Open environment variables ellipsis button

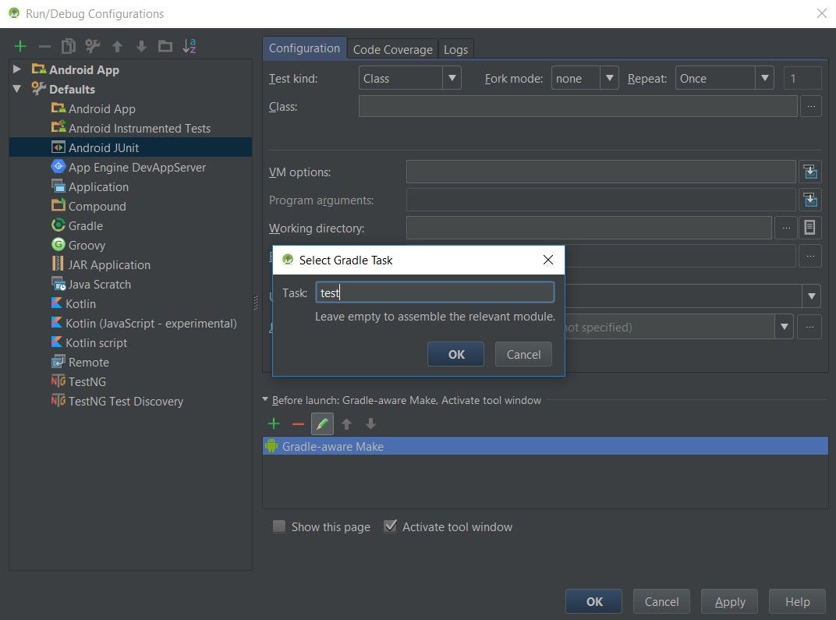pyautogui.click(x=810, y=257)
